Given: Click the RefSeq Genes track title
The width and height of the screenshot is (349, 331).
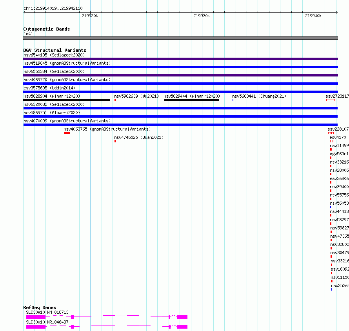Looking at the screenshot, I should (x=40, y=307).
